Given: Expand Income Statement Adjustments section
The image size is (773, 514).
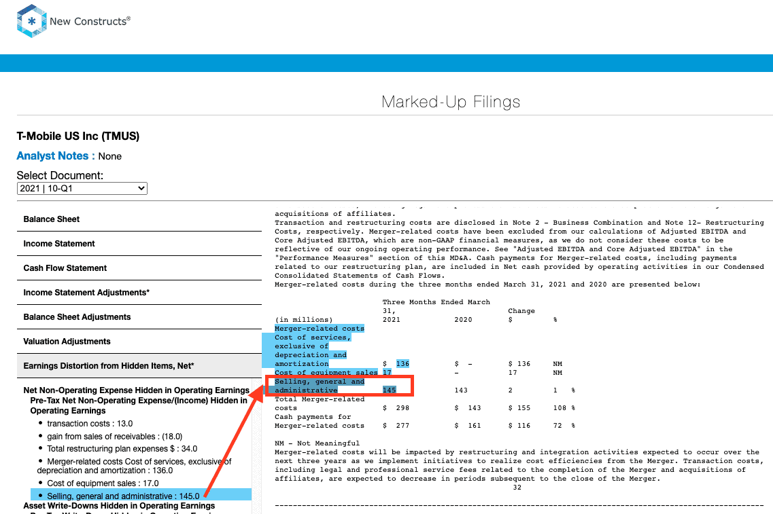Looking at the screenshot, I should 139,293.
